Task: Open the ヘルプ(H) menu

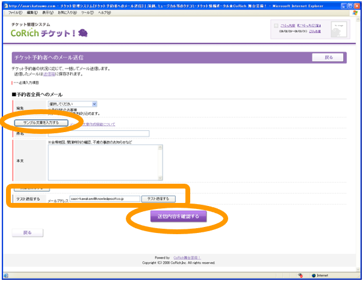Action: point(105,12)
